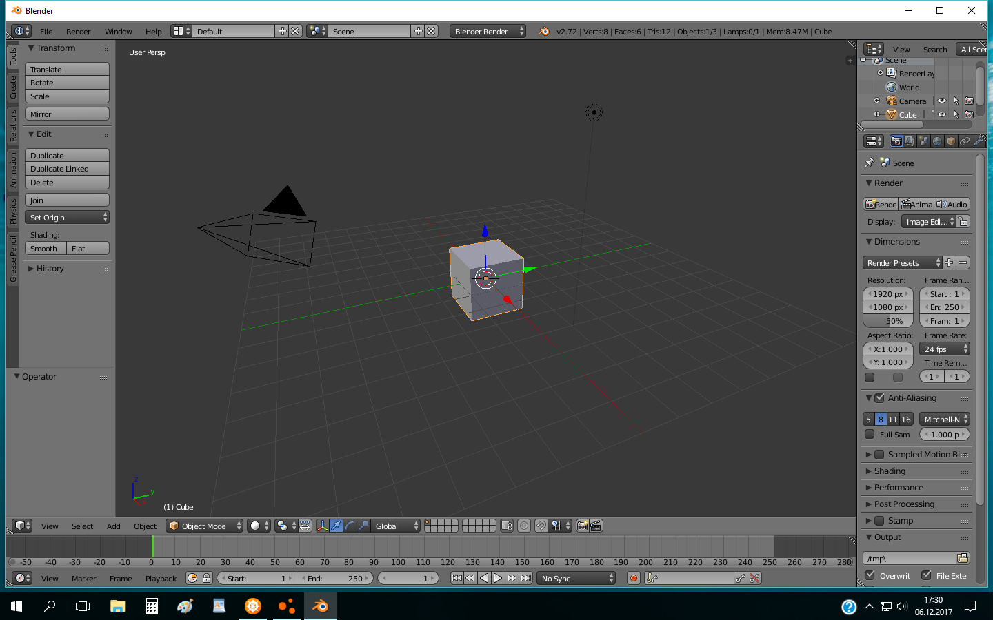Open the Render Layers properties tab icon
Screen dimensions: 993x620
pos(910,141)
